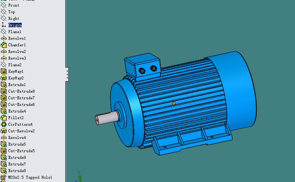295x182 pixels.
Task: Select the Cut-Extrude7 label
Action: [21, 98]
